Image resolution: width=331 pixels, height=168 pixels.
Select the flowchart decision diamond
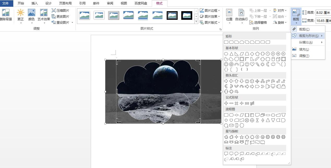(x=237, y=115)
